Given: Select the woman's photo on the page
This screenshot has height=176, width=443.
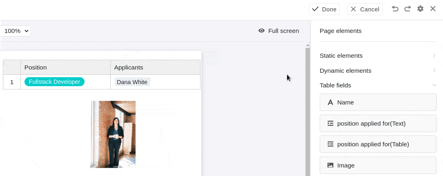Looking at the screenshot, I should point(113,134).
